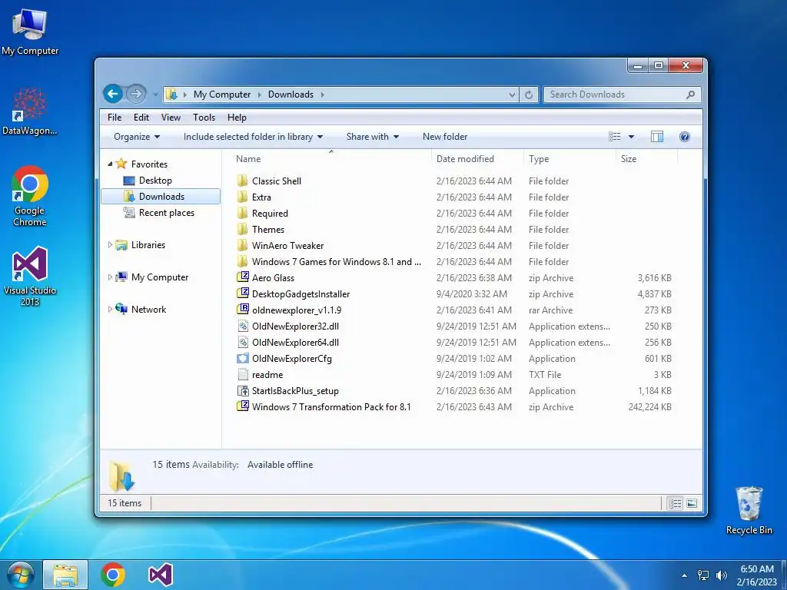Open Visual Studio 2013 desktop shortcut

coord(30,276)
